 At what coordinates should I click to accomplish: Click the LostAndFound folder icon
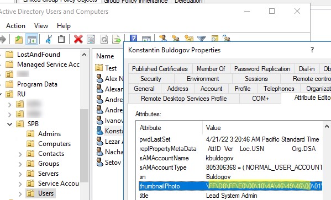point(9,55)
